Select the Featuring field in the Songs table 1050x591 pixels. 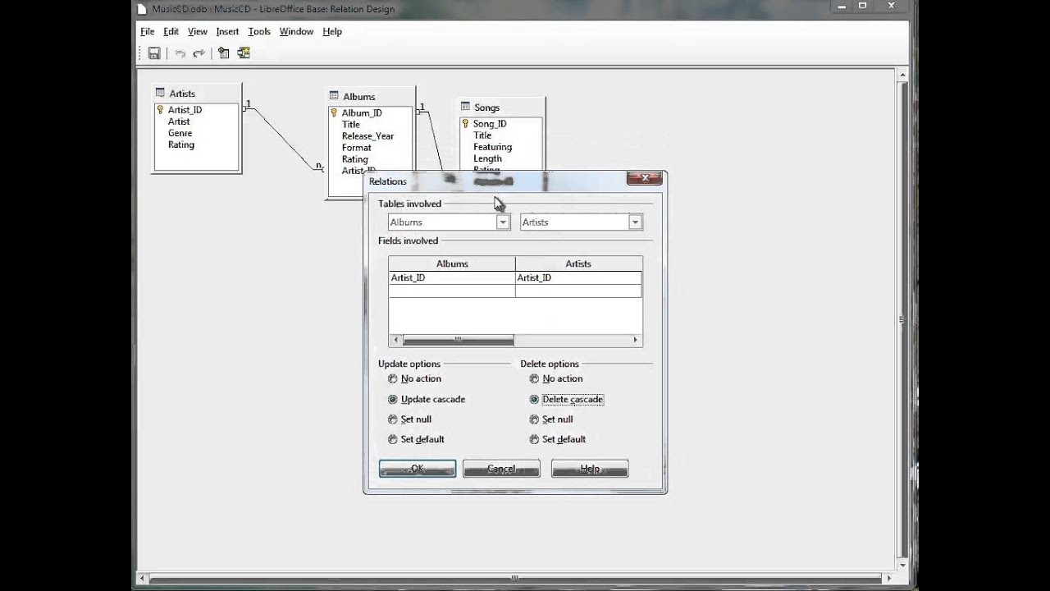click(x=492, y=147)
